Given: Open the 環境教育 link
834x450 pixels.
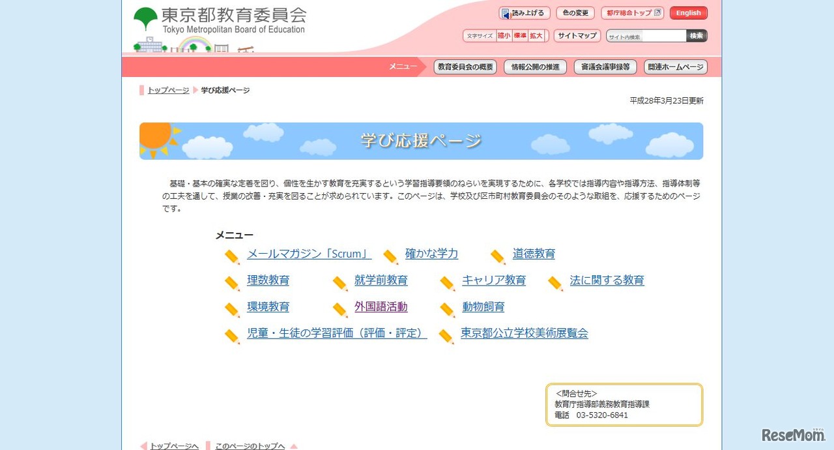Looking at the screenshot, I should pos(268,307).
